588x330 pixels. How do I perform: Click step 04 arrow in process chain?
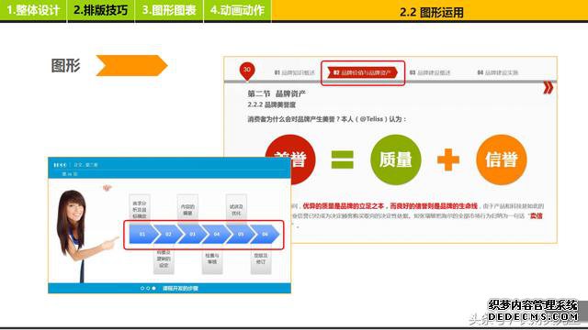pos(217,235)
